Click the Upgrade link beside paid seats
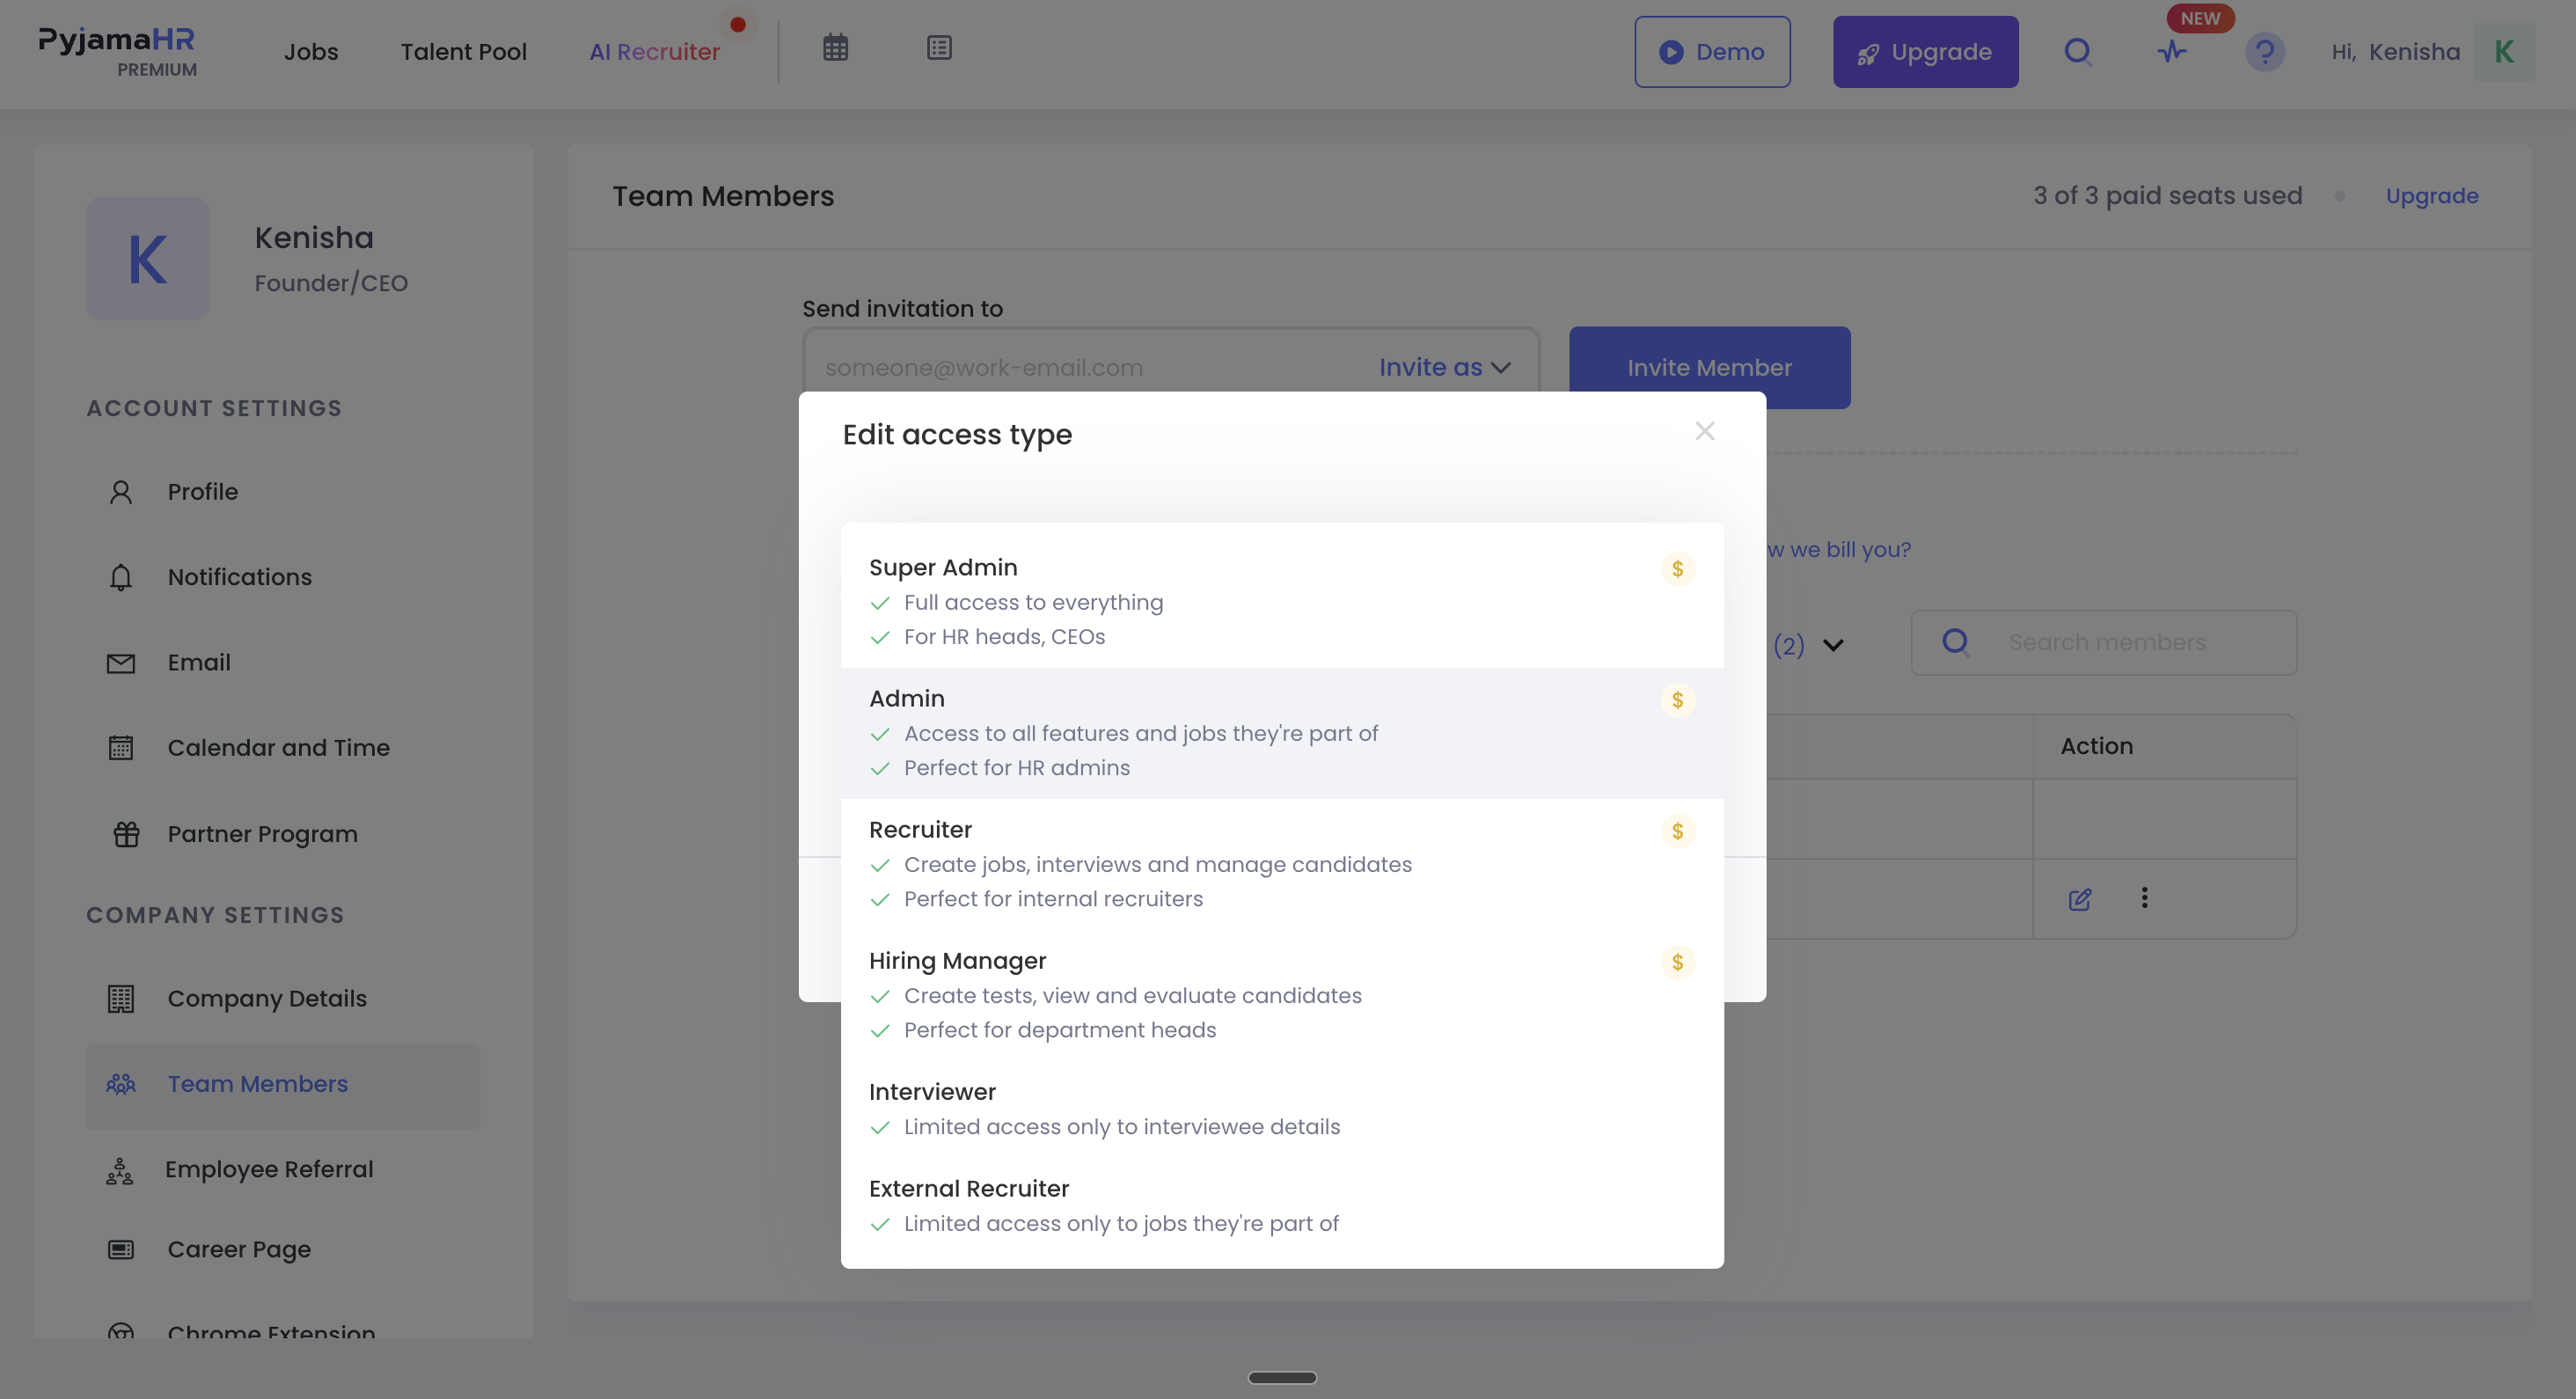The image size is (2576, 1399). click(x=2432, y=196)
